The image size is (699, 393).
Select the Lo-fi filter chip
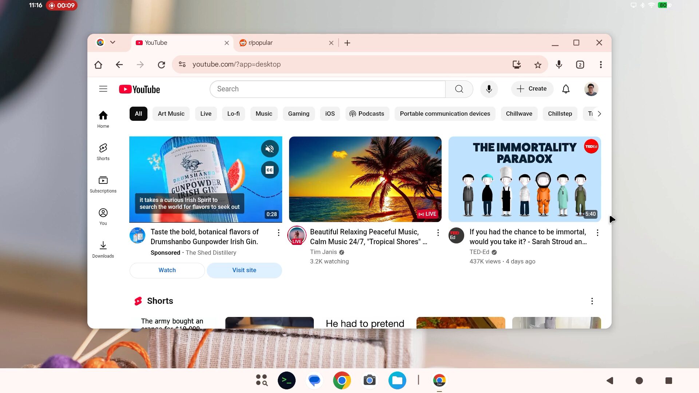coord(233,114)
